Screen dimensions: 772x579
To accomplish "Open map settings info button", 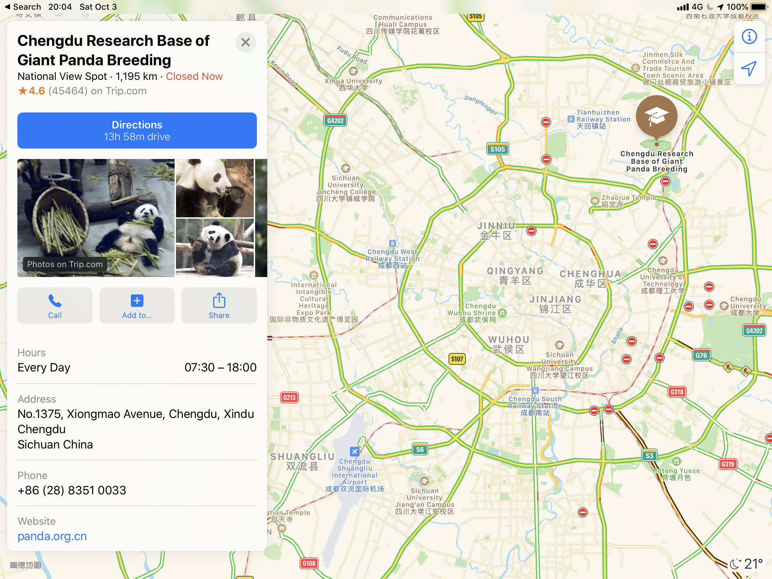I will click(x=749, y=37).
